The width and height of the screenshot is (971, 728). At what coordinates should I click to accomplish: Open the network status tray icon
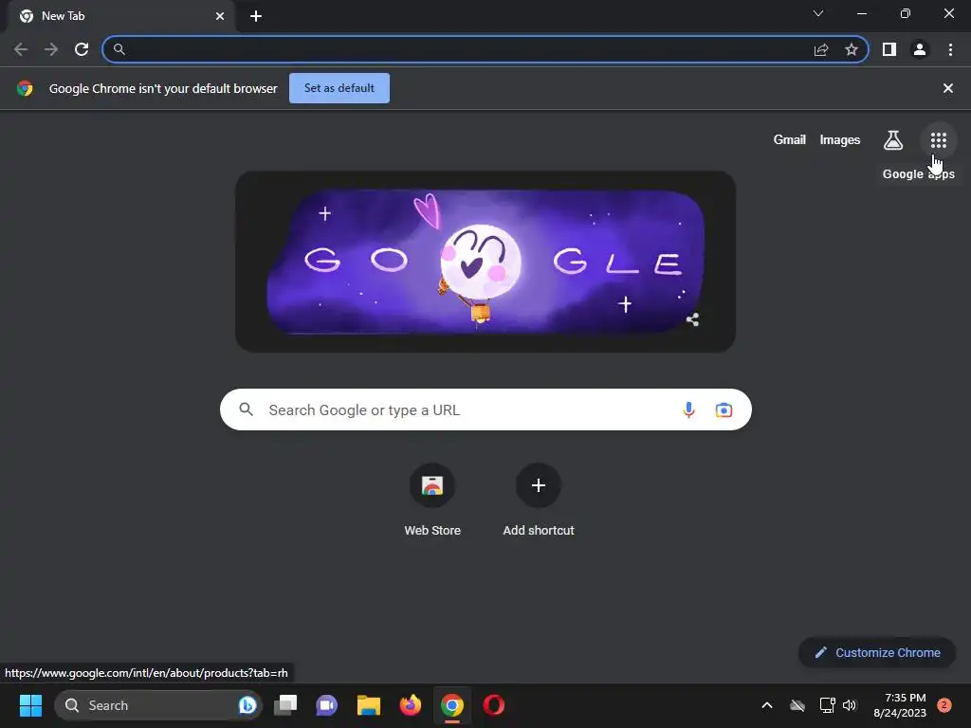tap(827, 705)
